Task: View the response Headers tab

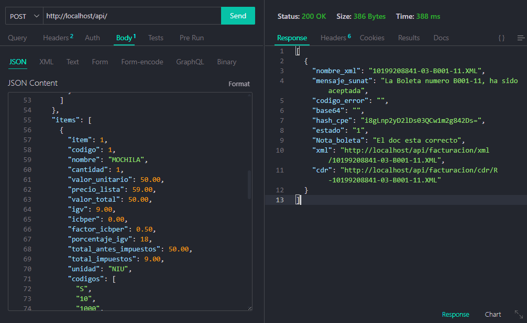Action: click(335, 38)
